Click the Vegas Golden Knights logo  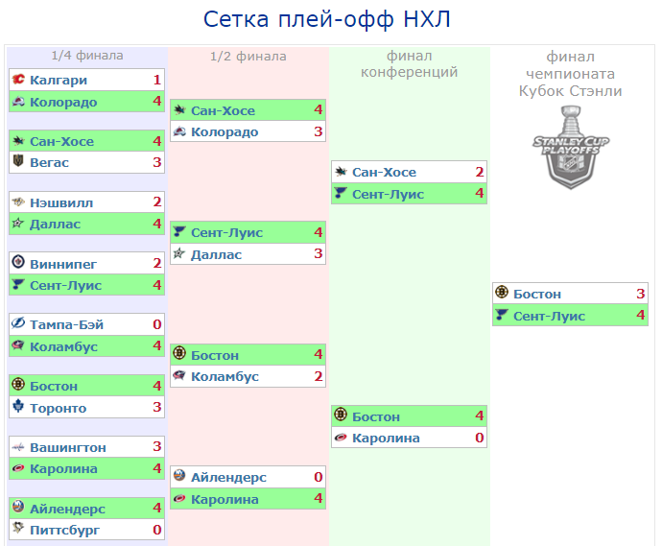(x=17, y=162)
